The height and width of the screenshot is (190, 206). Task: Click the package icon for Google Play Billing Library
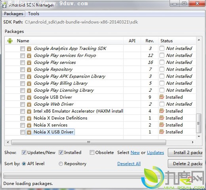pos(29,84)
